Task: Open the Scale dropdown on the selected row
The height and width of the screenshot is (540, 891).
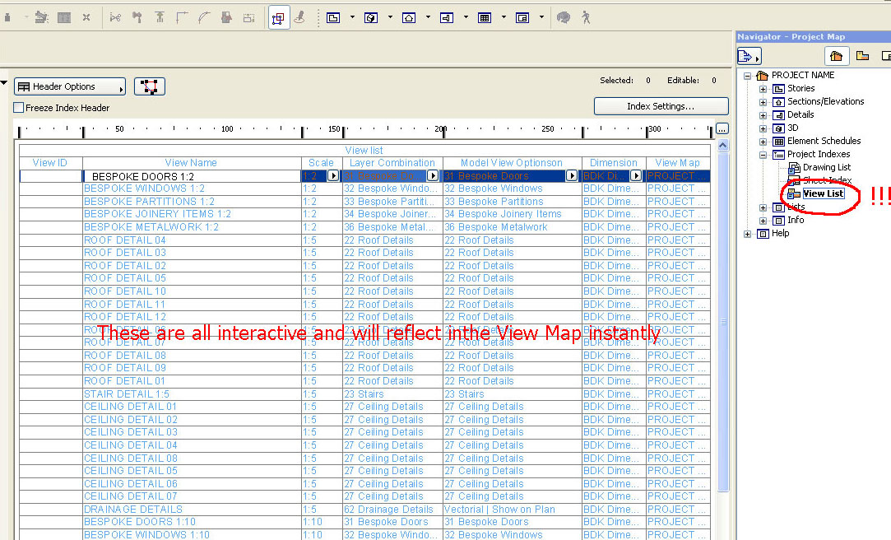Action: [334, 175]
